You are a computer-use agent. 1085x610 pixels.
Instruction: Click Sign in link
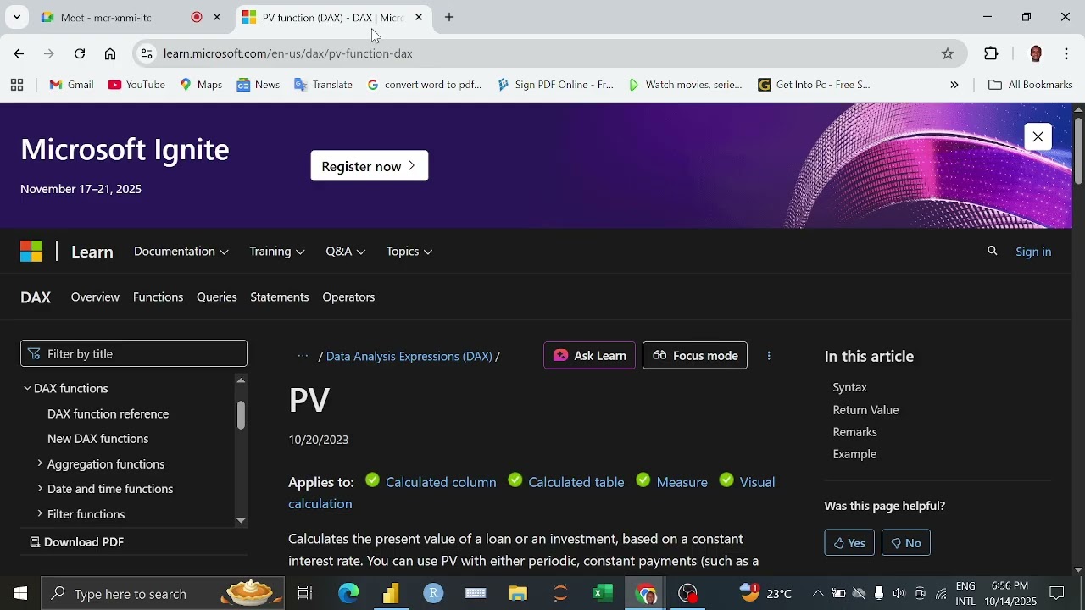coord(1033,252)
